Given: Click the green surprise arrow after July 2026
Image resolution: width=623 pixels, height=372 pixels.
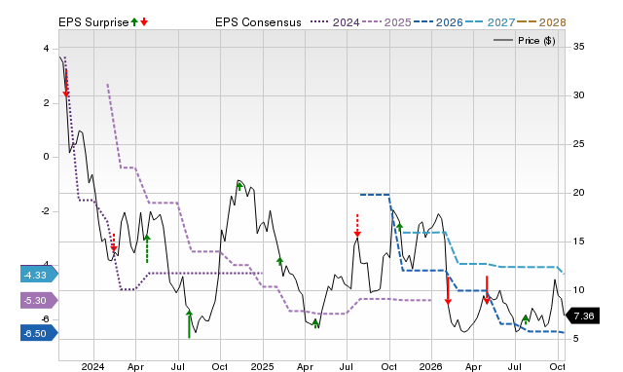Looking at the screenshot, I should tap(526, 319).
